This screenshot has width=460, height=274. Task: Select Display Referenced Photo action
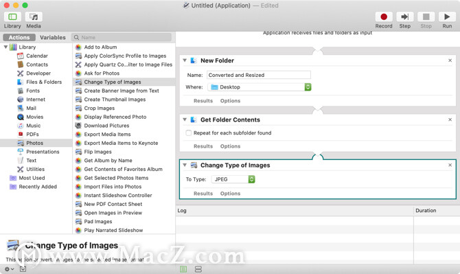115,117
